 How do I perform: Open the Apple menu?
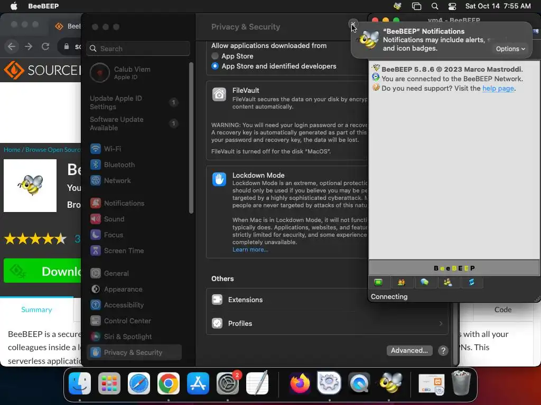pyautogui.click(x=14, y=6)
